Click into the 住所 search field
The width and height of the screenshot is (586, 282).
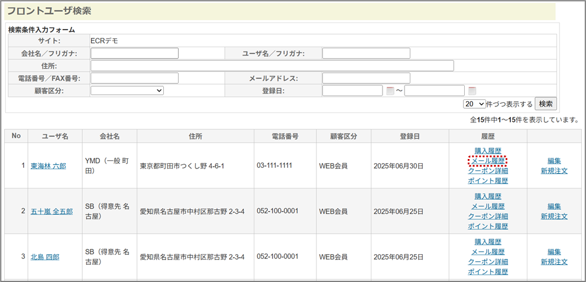272,66
